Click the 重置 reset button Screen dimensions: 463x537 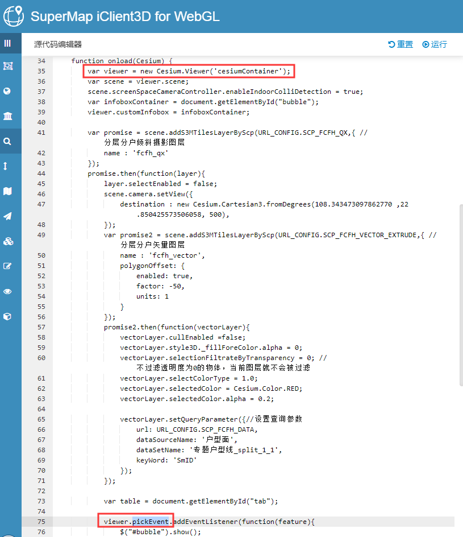[x=401, y=44]
